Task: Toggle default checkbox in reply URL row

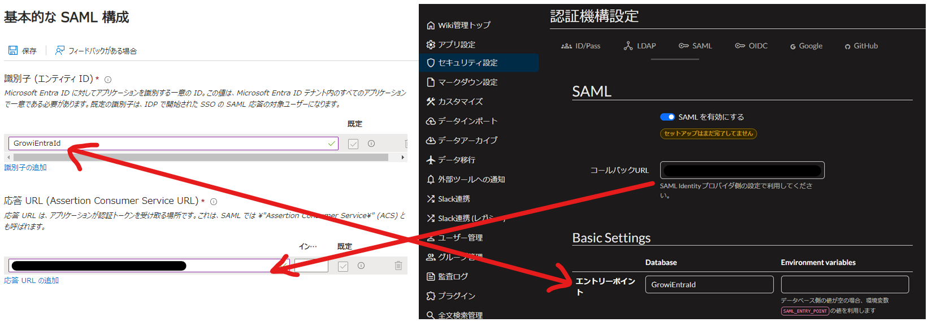Action: coord(343,266)
